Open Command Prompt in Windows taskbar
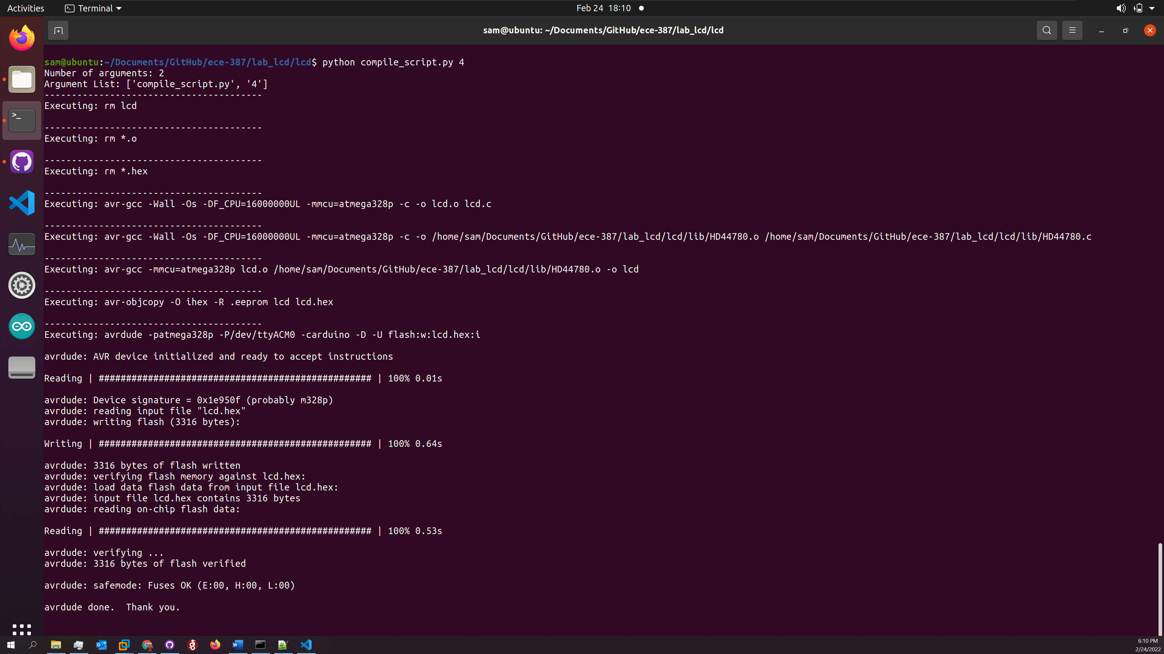Image resolution: width=1164 pixels, height=654 pixels. tap(260, 645)
